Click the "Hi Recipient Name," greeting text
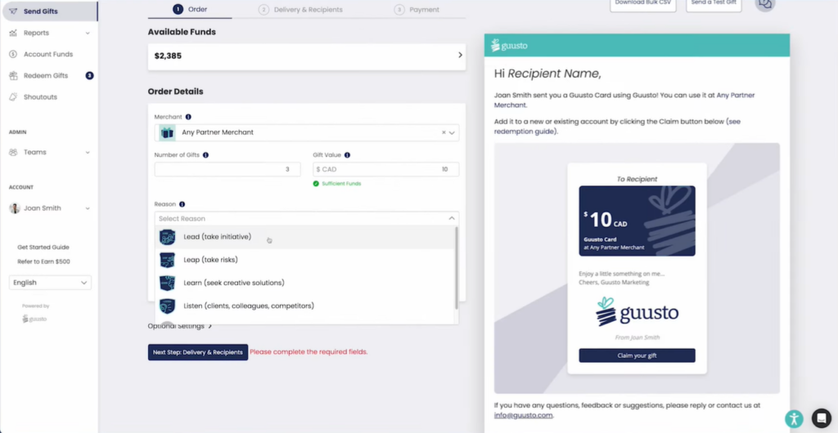 click(x=547, y=74)
